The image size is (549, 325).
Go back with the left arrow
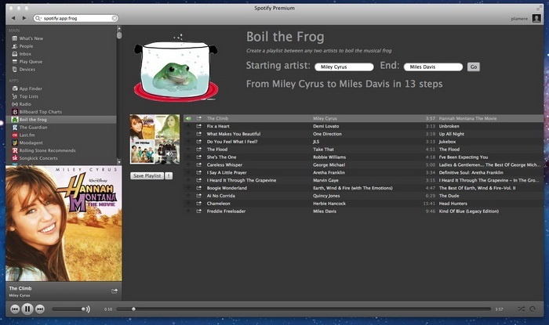pyautogui.click(x=13, y=18)
